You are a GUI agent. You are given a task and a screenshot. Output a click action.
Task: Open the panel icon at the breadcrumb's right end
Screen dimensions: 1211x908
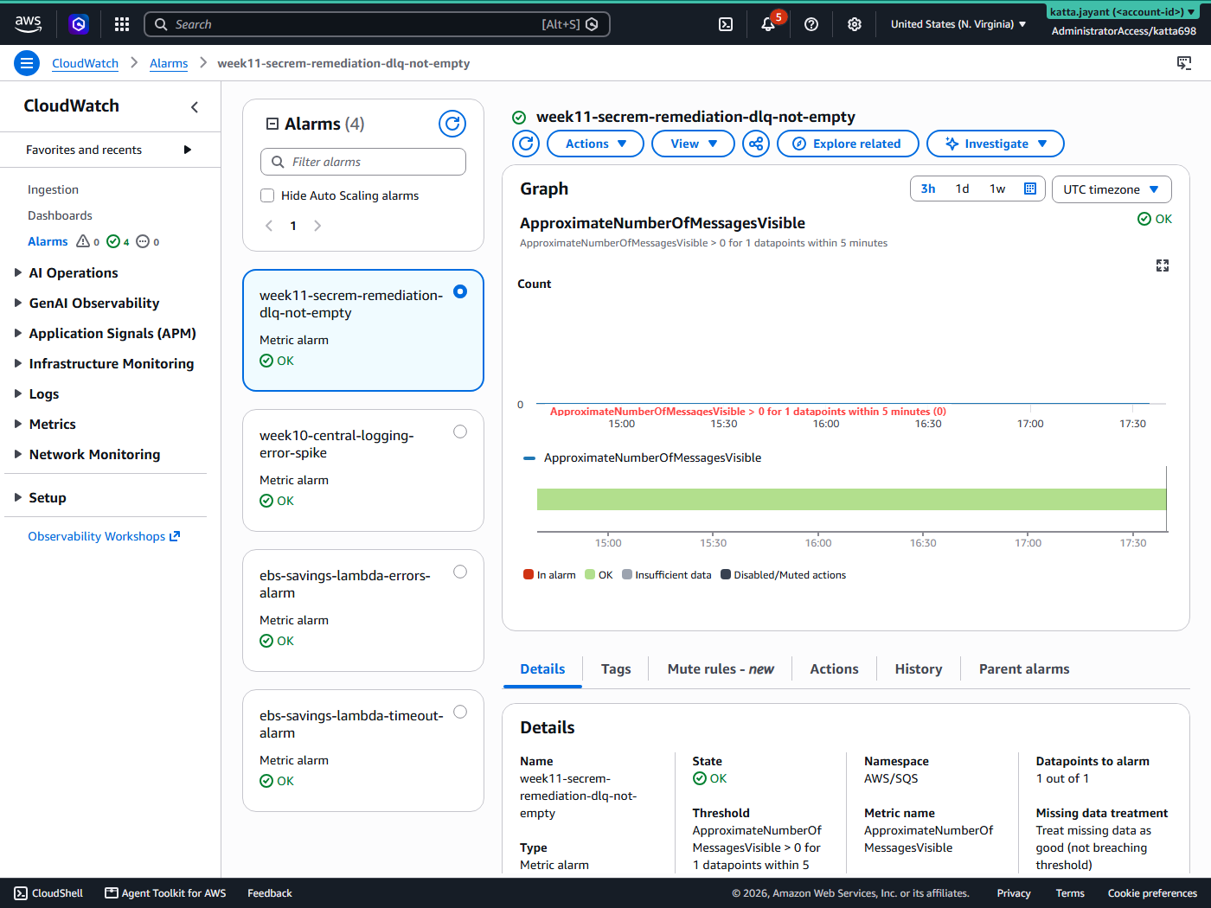1184,63
